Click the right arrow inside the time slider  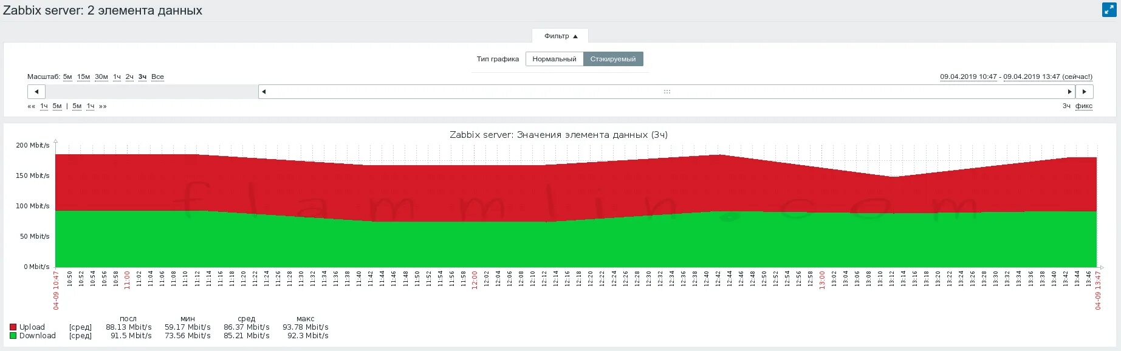(x=1069, y=92)
